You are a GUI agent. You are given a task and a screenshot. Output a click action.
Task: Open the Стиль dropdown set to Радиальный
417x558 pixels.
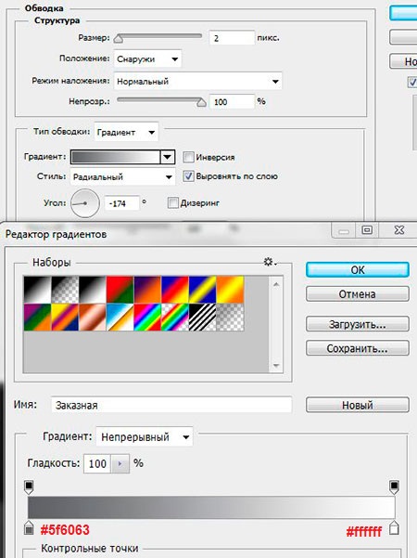pyautogui.click(x=122, y=176)
